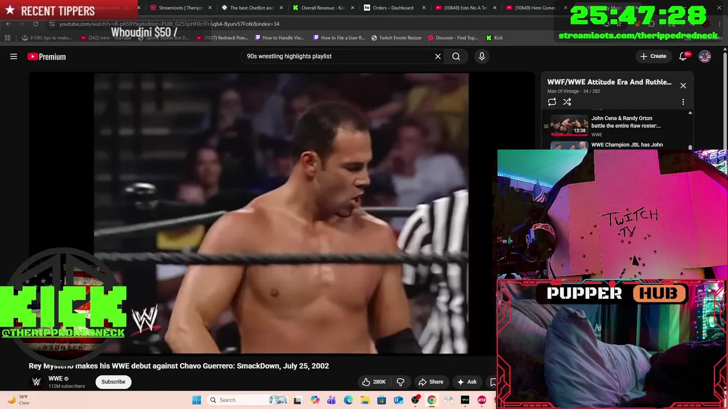Open the playlist three-dot options menu
Screen dimensions: 728x409
click(x=683, y=102)
